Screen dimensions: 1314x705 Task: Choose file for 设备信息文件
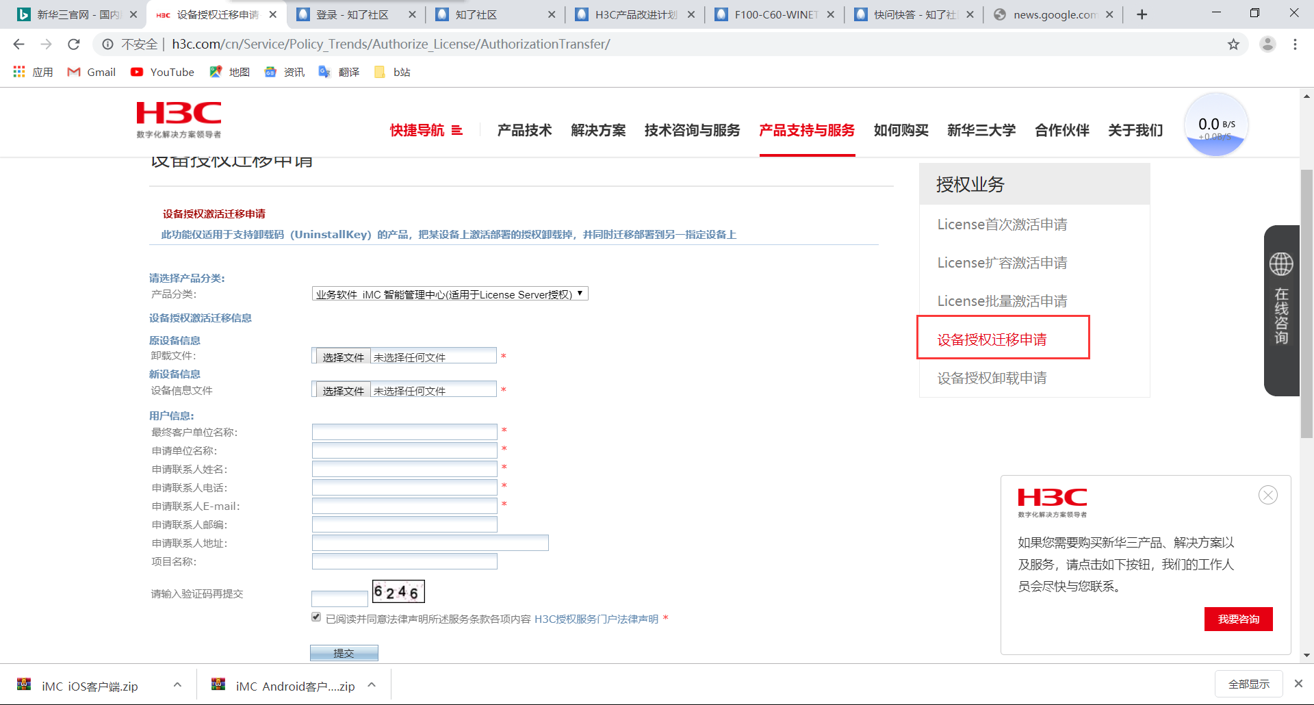coord(343,390)
